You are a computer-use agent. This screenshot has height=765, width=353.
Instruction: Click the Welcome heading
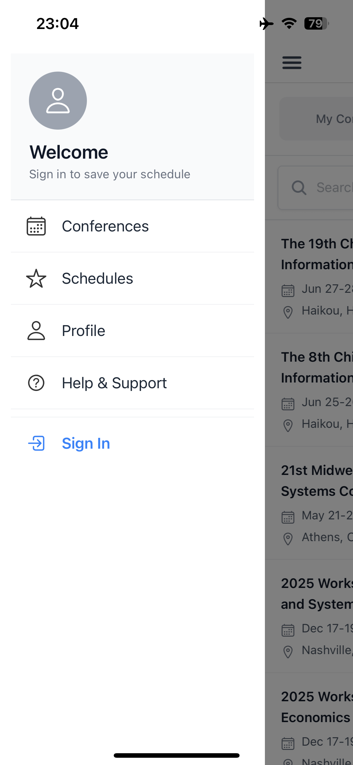pyautogui.click(x=69, y=152)
